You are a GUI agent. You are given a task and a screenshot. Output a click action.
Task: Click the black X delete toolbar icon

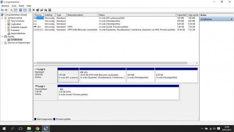tap(34, 10)
